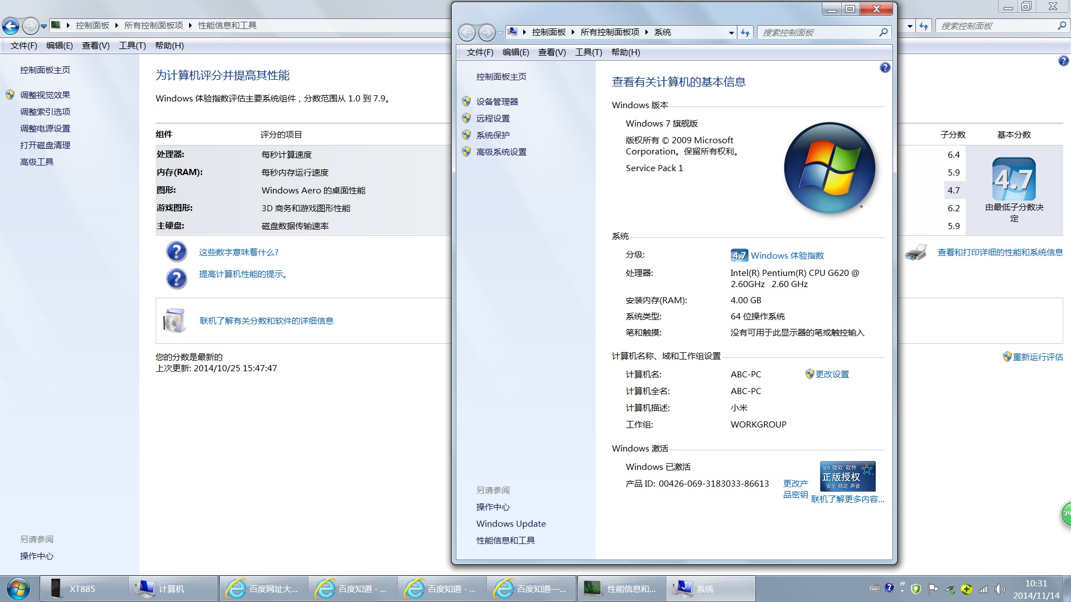The height and width of the screenshot is (602, 1071).
Task: Expand Performance window address bar dropdown arrow
Action: coord(910,26)
